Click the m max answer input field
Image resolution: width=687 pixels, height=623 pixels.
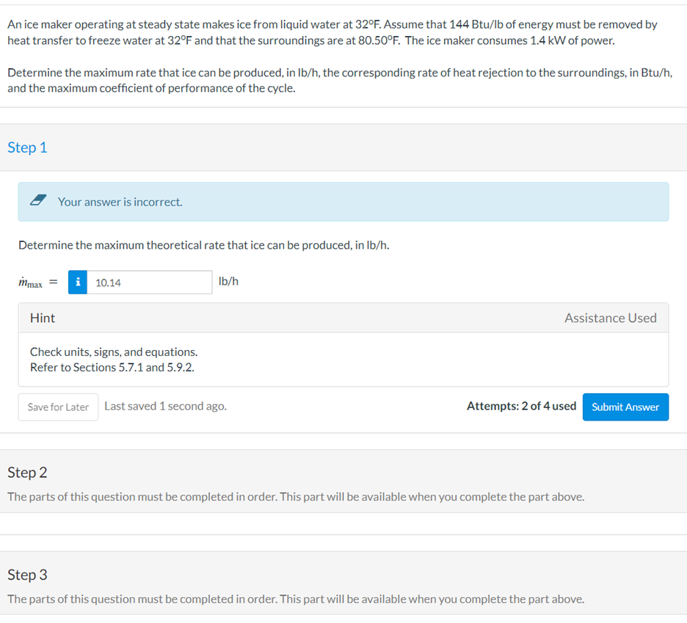[x=150, y=282]
